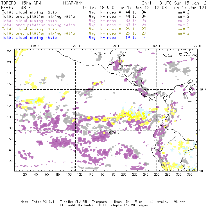Click the 'TORERO 15km ARW' title text
The image size is (208, 208).
pyautogui.click(x=21, y=3)
